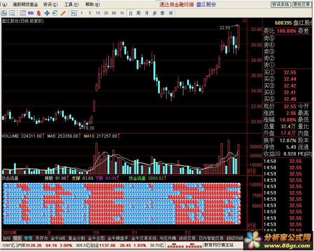The height and width of the screenshot is (251, 314).
Task: Switch to the 指标 tab
Action: point(7,238)
